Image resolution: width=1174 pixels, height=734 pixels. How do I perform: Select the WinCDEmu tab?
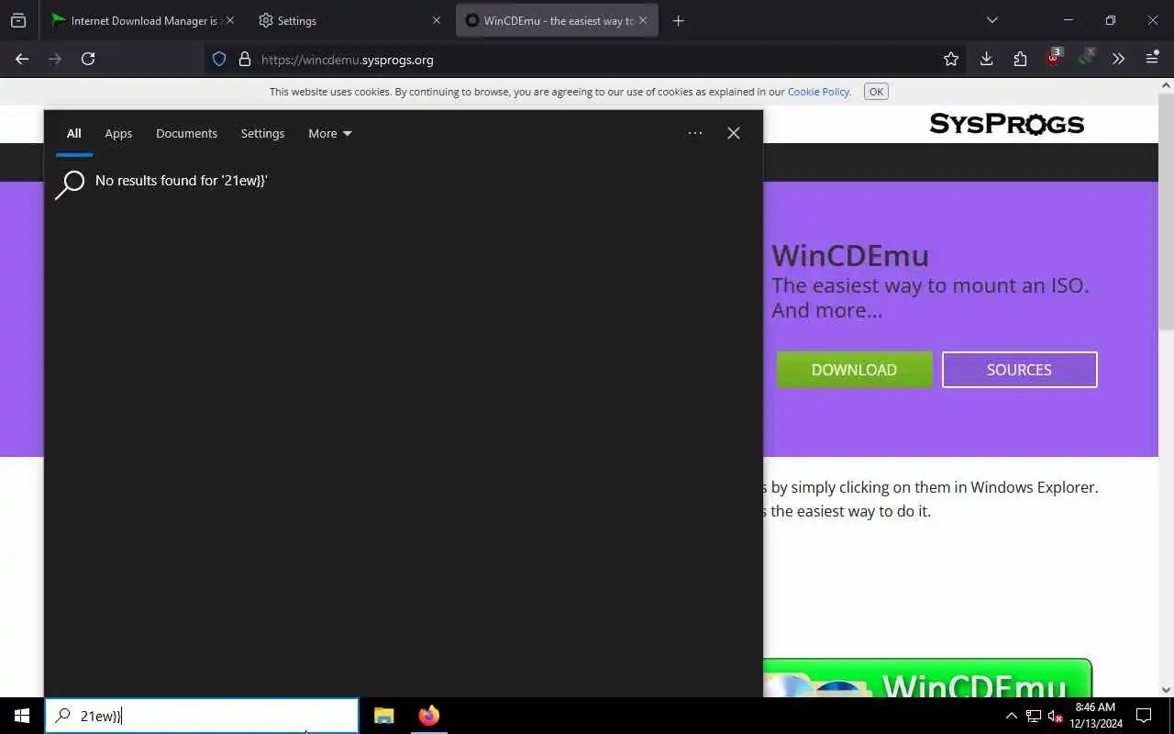557,20
